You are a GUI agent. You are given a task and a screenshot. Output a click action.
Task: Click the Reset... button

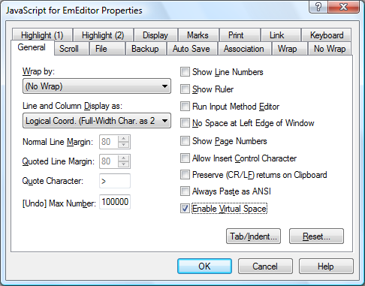tap(316, 236)
